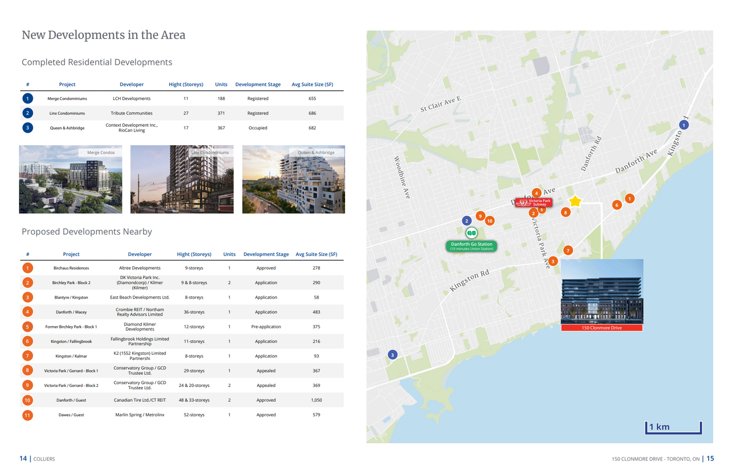Select the green Danforth GO Station icon
Image resolution: width=735 pixels, height=473 pixels.
coord(471,233)
